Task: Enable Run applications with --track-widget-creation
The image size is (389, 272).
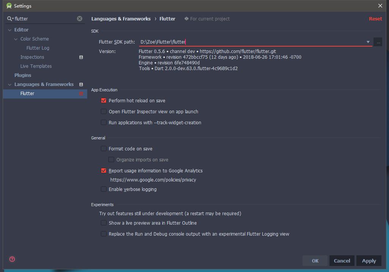Action: 104,122
